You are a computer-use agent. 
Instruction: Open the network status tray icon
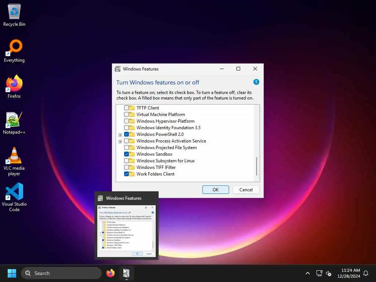319,273
